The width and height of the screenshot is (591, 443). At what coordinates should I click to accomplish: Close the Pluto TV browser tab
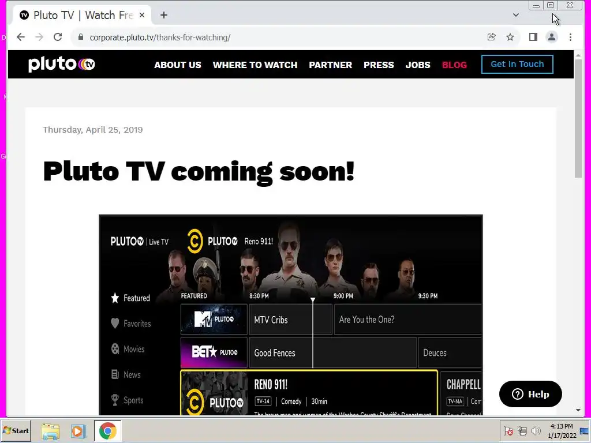(x=142, y=15)
